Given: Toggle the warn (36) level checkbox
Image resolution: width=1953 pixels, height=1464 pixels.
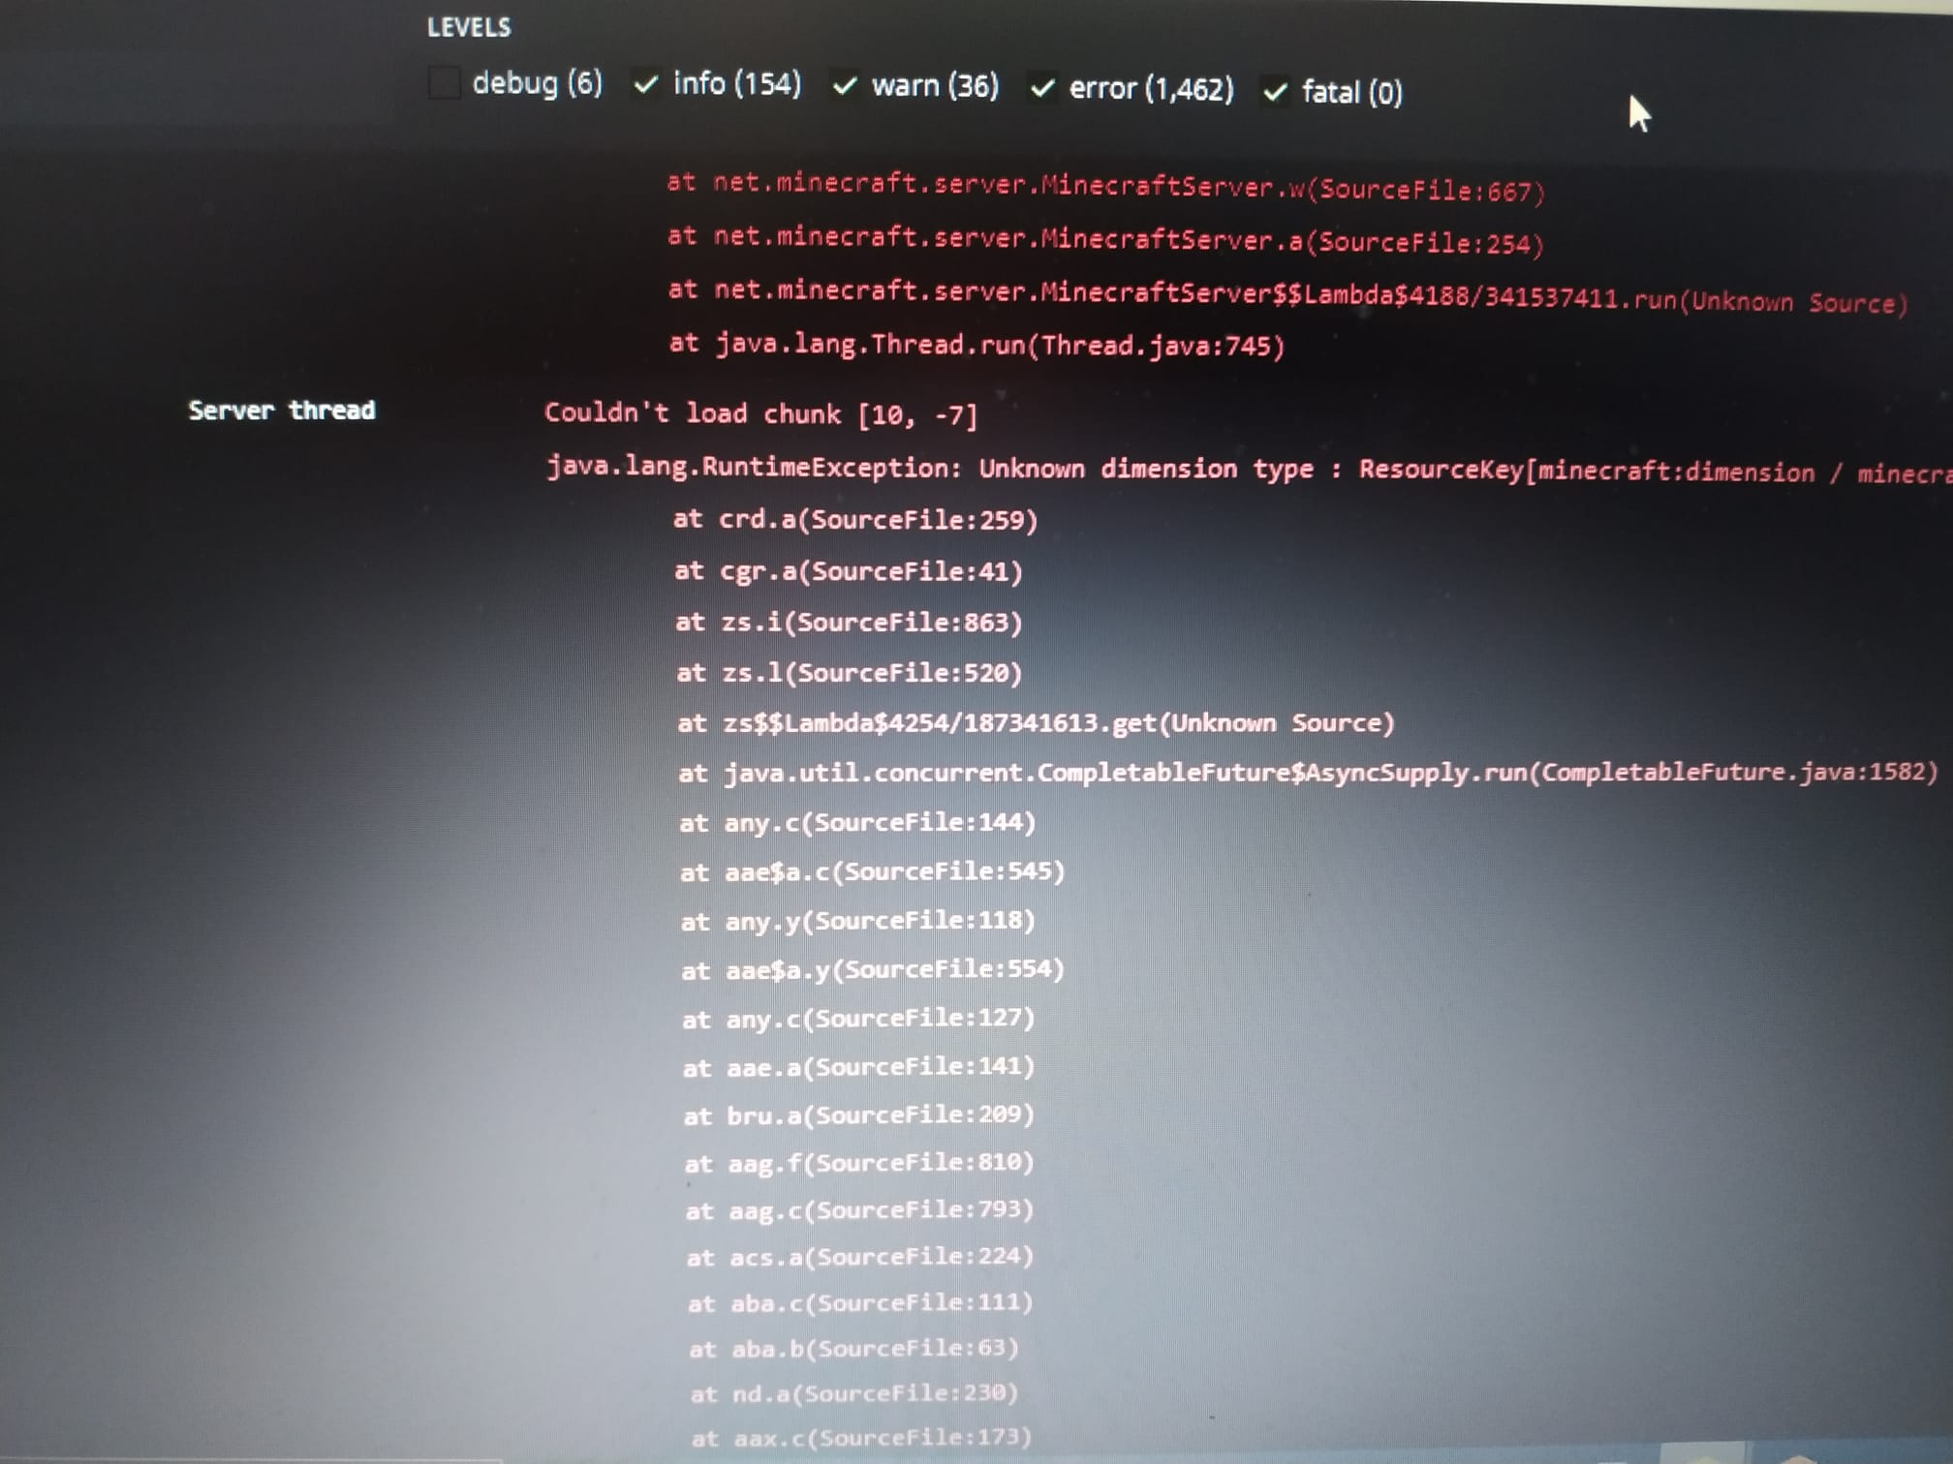Looking at the screenshot, I should click(x=845, y=87).
